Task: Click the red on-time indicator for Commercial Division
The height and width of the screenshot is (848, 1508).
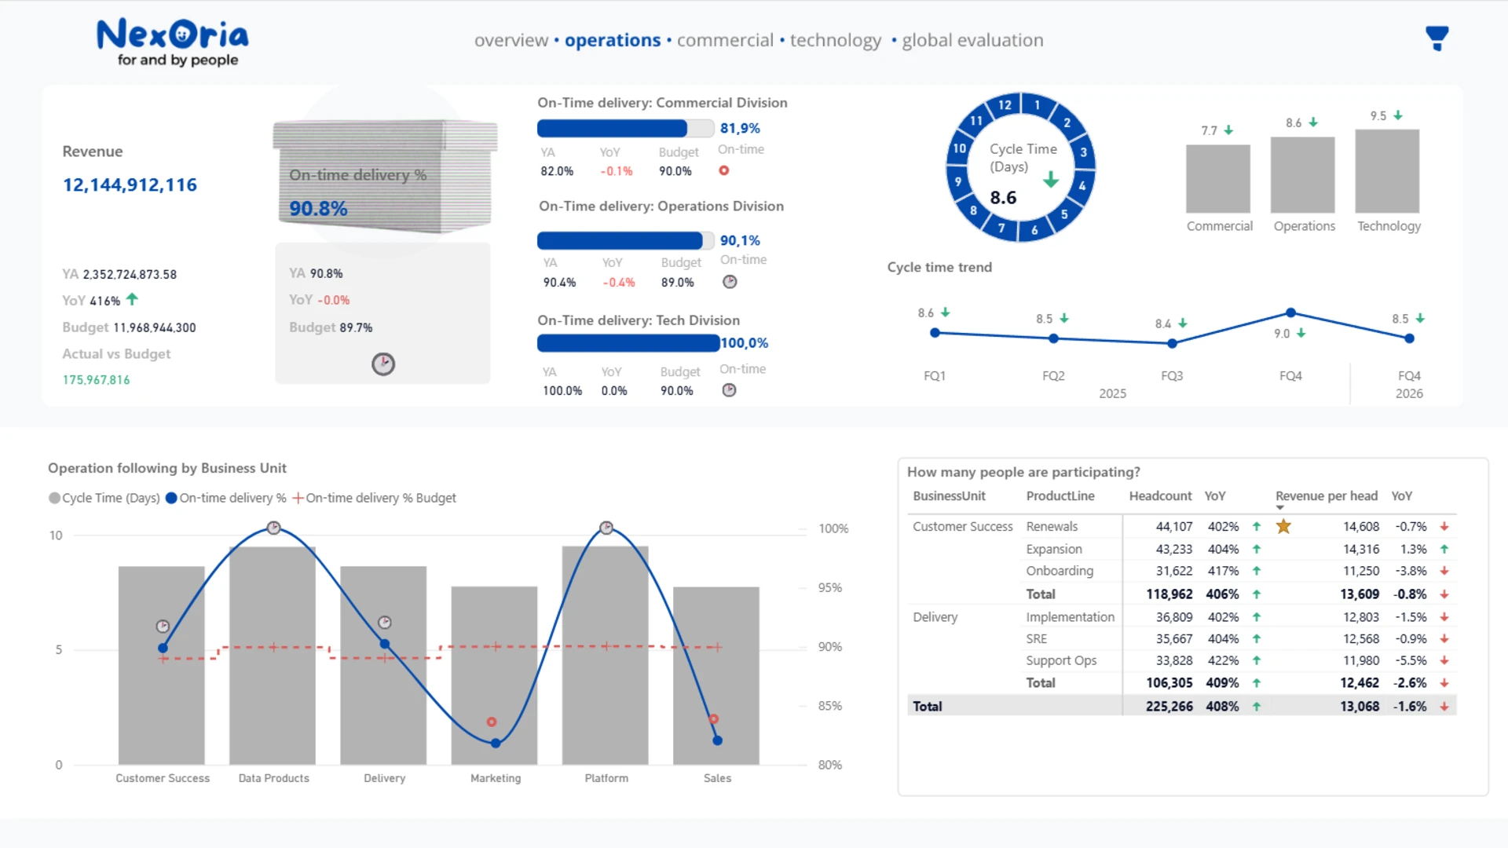Action: pyautogui.click(x=724, y=170)
